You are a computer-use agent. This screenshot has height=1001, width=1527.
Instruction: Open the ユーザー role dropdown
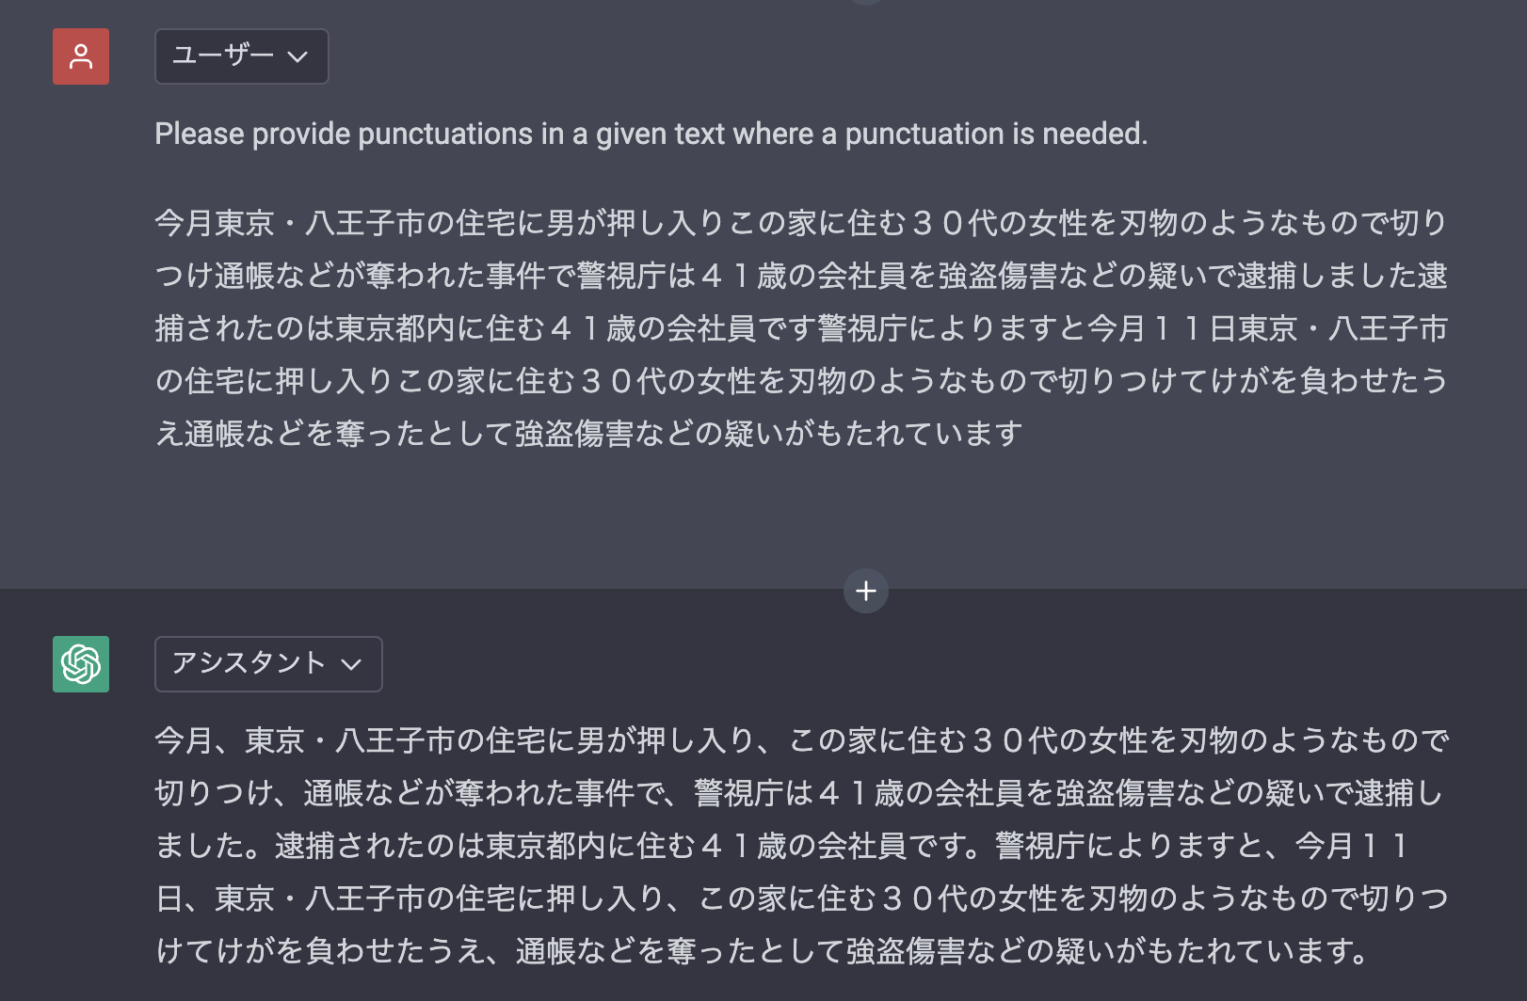click(241, 56)
